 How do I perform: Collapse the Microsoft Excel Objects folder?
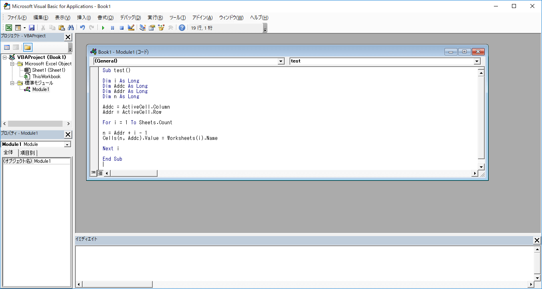click(x=12, y=64)
